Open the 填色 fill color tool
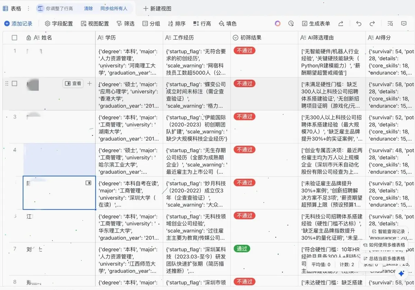Screen dimensions: 415x290 click(x=228, y=24)
